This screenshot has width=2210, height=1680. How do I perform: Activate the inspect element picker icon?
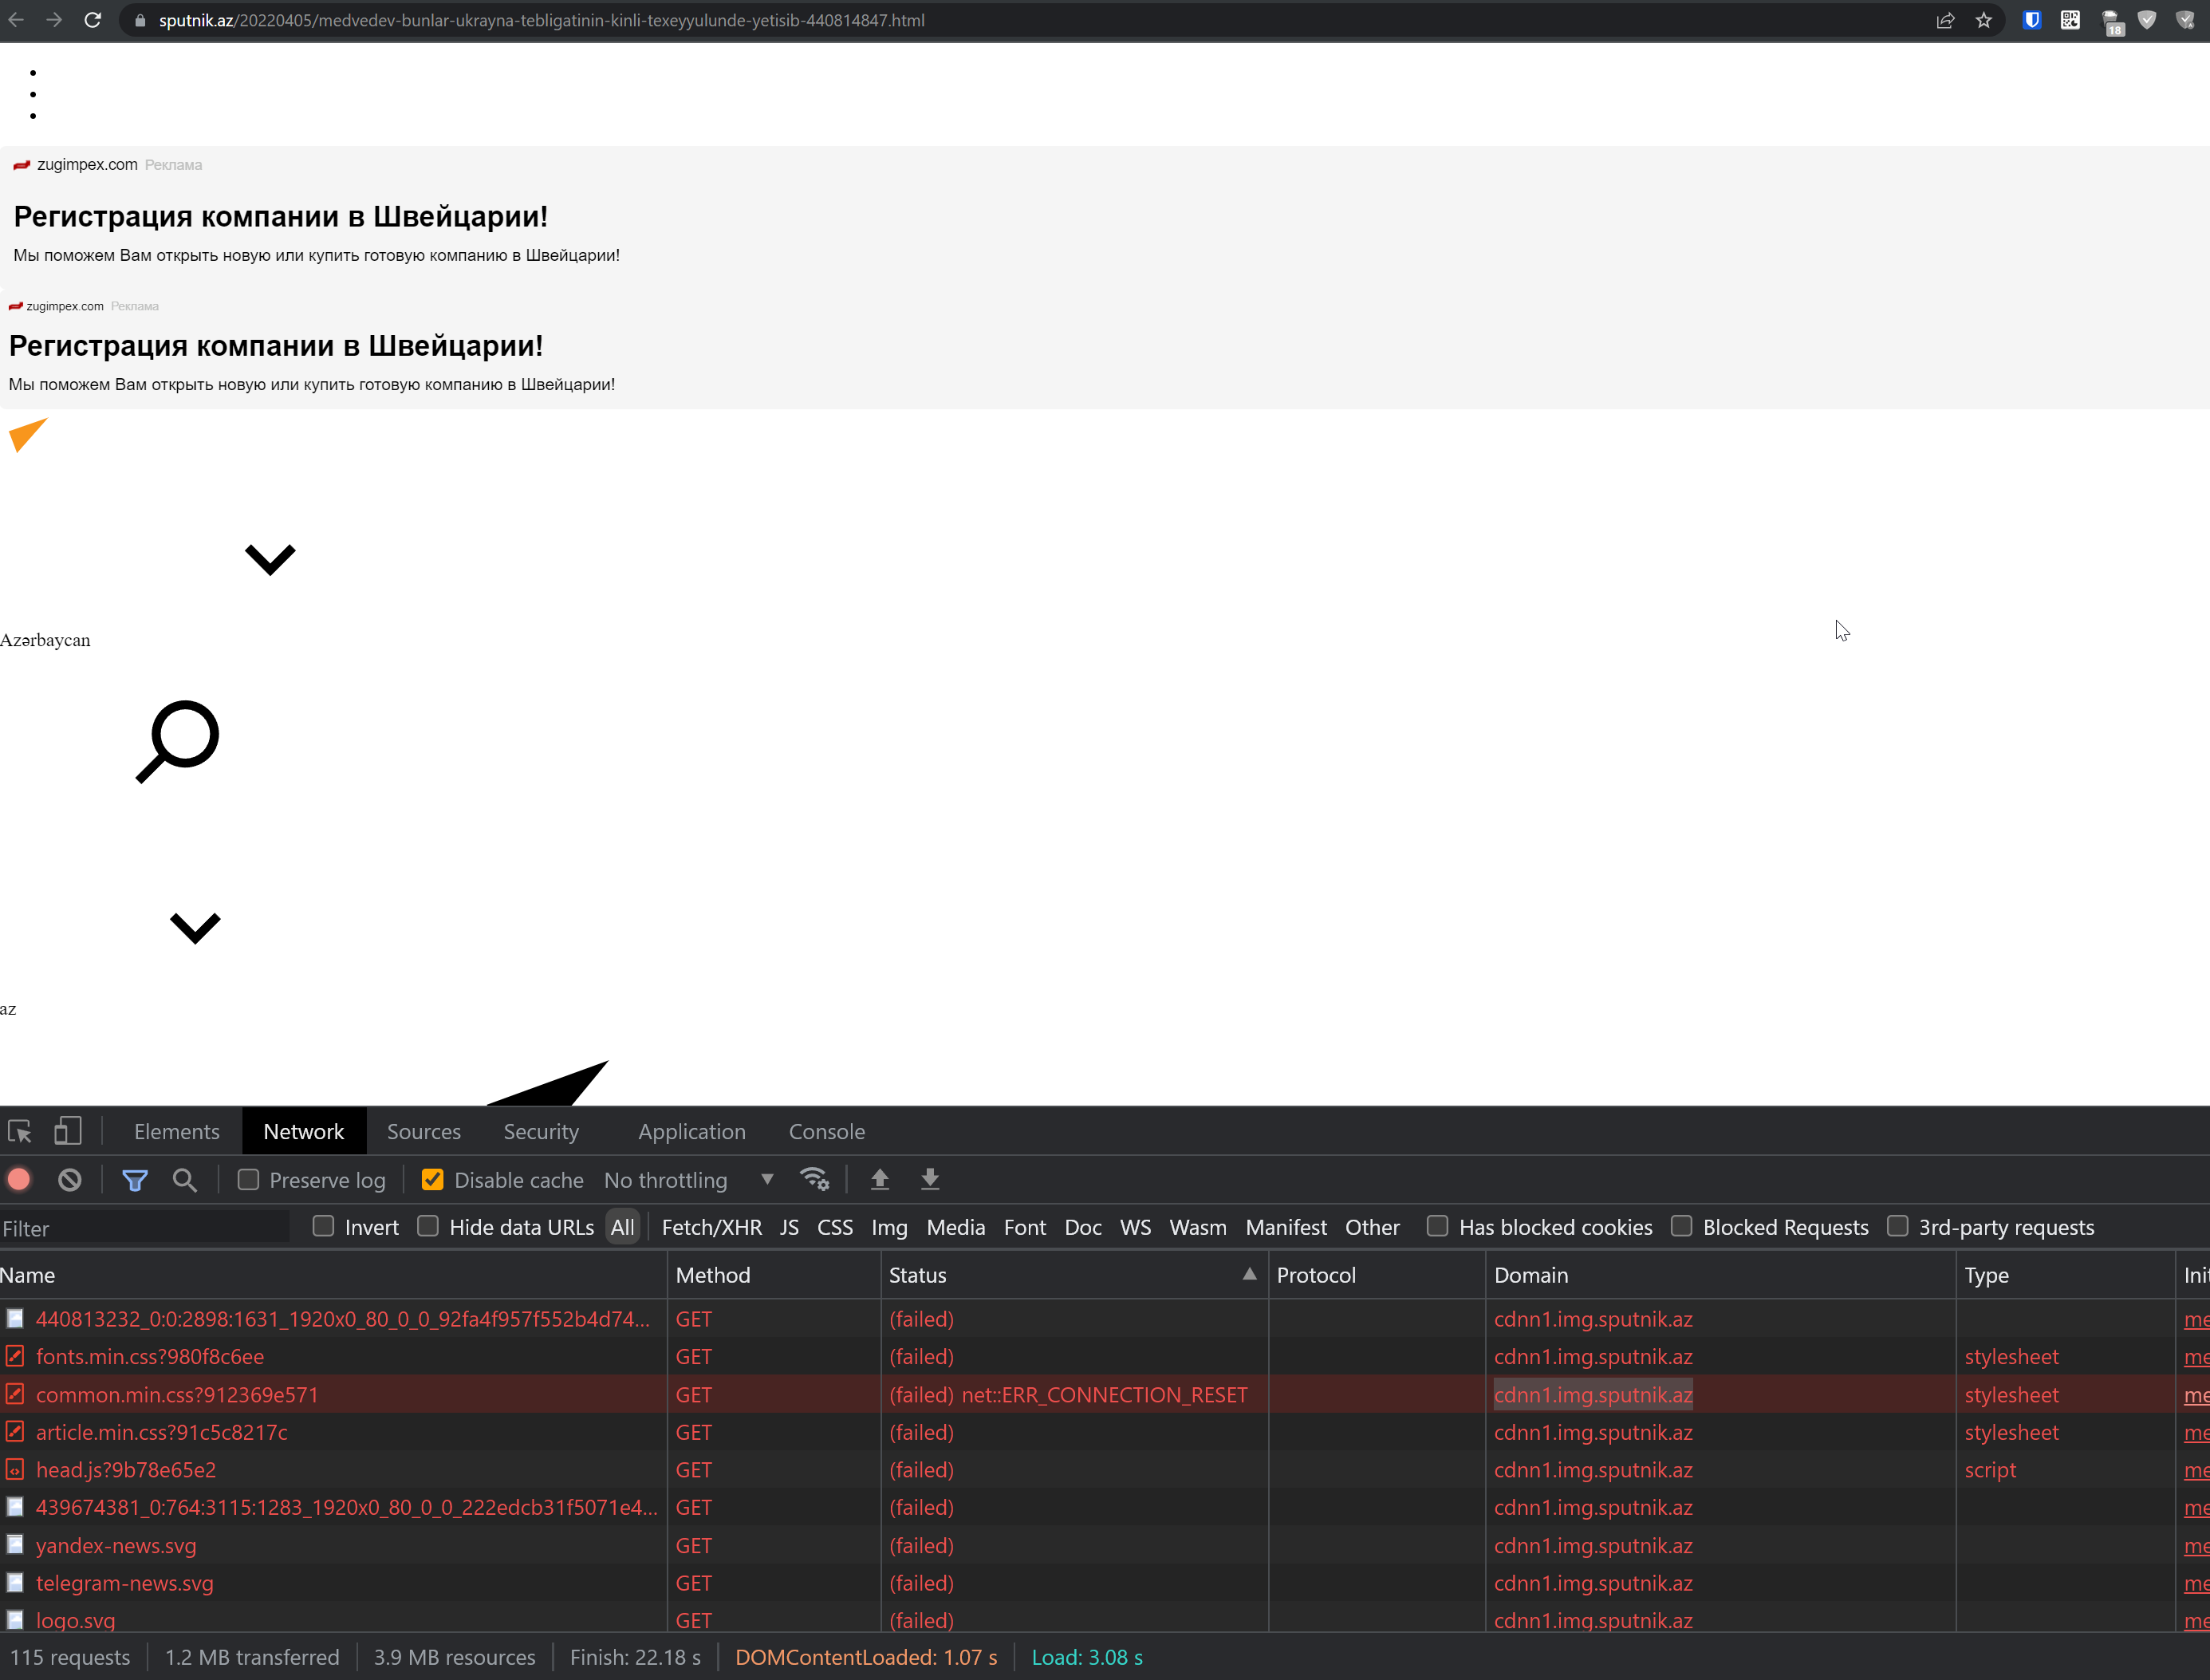(20, 1131)
